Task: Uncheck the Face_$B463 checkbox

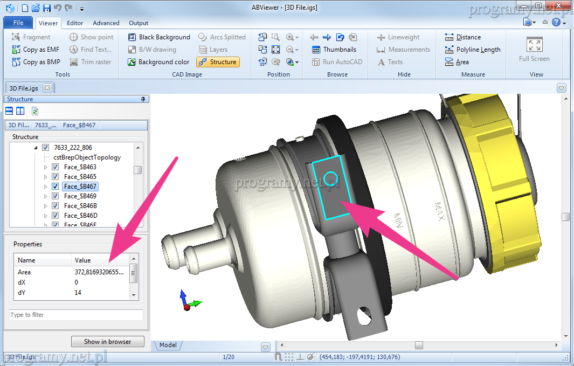Action: [55, 167]
